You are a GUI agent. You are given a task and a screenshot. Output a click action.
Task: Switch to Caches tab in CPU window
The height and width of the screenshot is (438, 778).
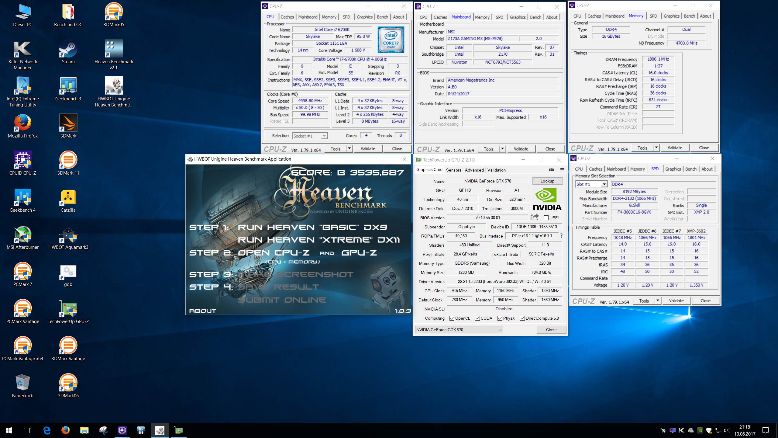287,17
